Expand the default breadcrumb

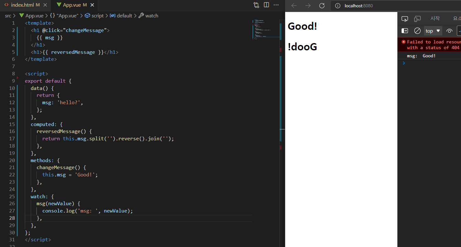point(121,16)
